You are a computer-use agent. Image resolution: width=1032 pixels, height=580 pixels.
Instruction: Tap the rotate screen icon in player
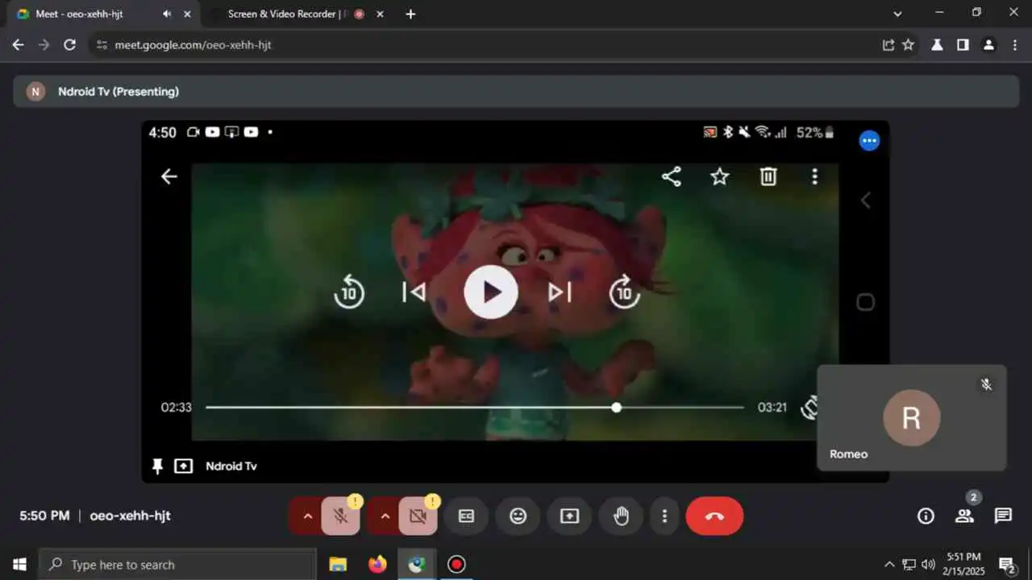click(809, 408)
